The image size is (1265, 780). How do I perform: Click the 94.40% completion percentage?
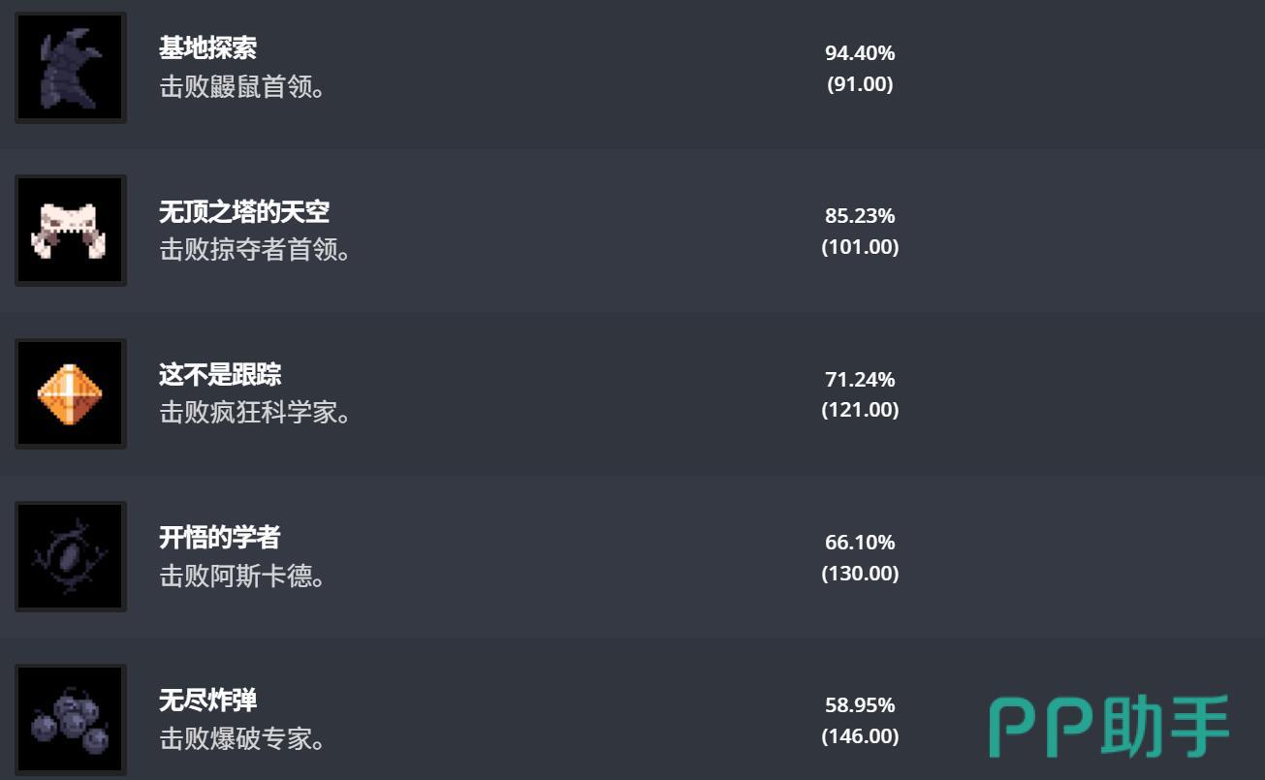tap(860, 52)
